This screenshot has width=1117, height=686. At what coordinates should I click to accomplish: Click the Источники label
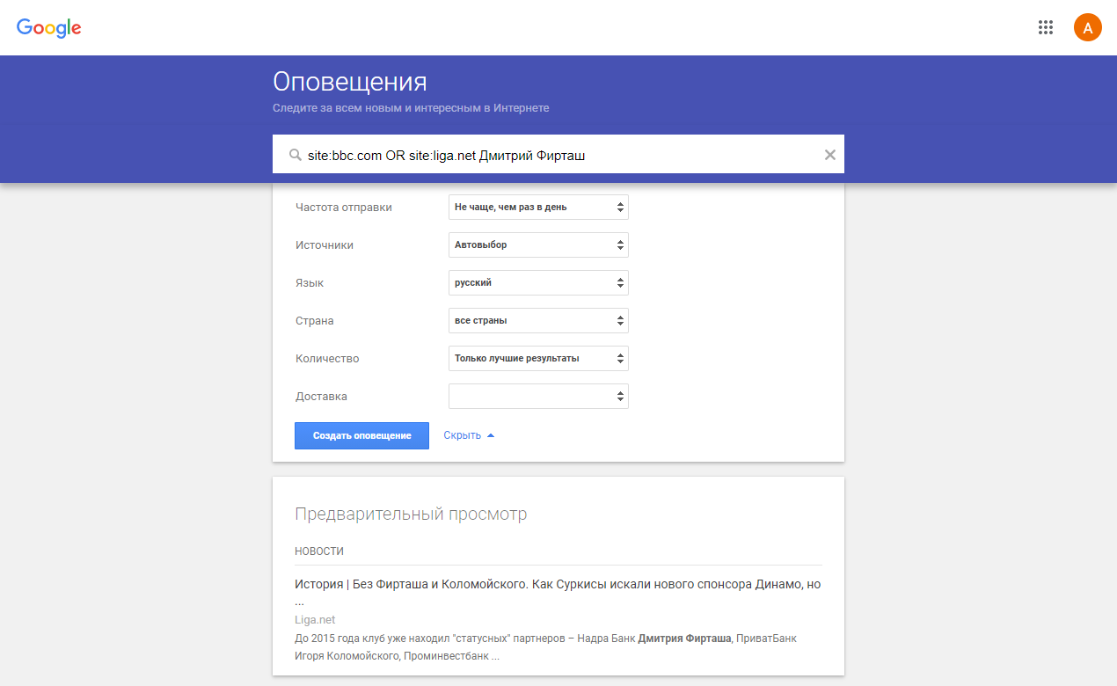coord(325,245)
